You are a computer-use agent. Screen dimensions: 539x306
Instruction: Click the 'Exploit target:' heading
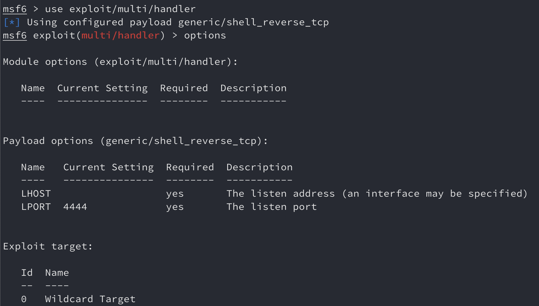click(48, 246)
